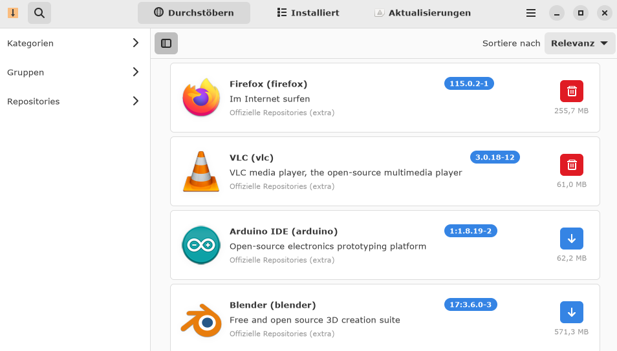Select the Durchstöbern tab
The image size is (617, 351).
pyautogui.click(x=194, y=13)
